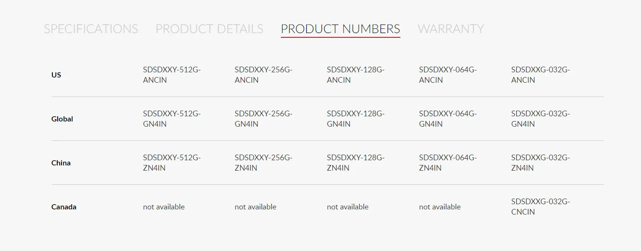This screenshot has height=251, width=641.
Task: Select China product number SDSDXXY-512G-ZN4IN
Action: [172, 163]
